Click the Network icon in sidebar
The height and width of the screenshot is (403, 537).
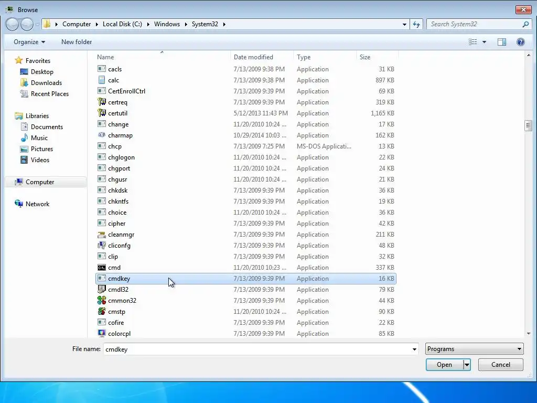click(19, 204)
